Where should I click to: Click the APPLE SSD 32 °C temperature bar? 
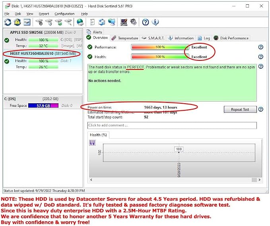pos(43,46)
